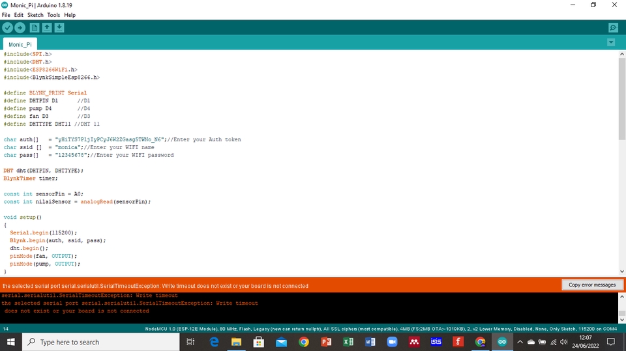Expand the tab options dropdown arrow
The image size is (626, 351).
pos(611,42)
